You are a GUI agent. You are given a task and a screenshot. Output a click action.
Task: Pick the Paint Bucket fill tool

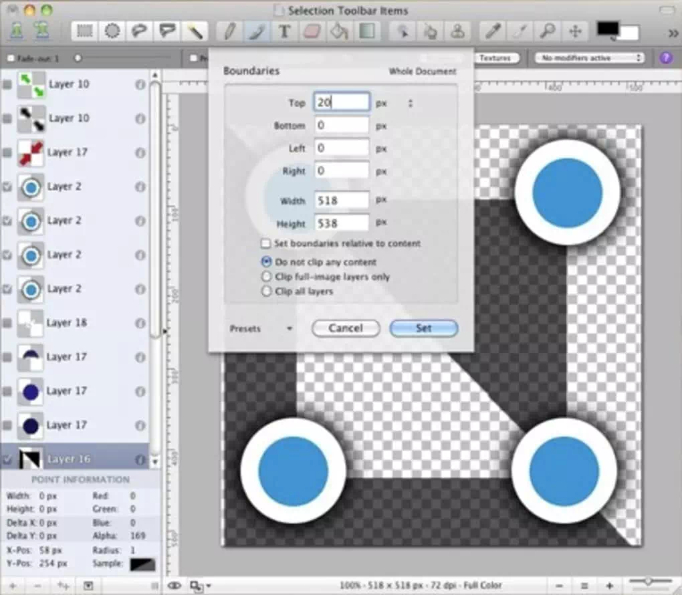click(x=339, y=31)
